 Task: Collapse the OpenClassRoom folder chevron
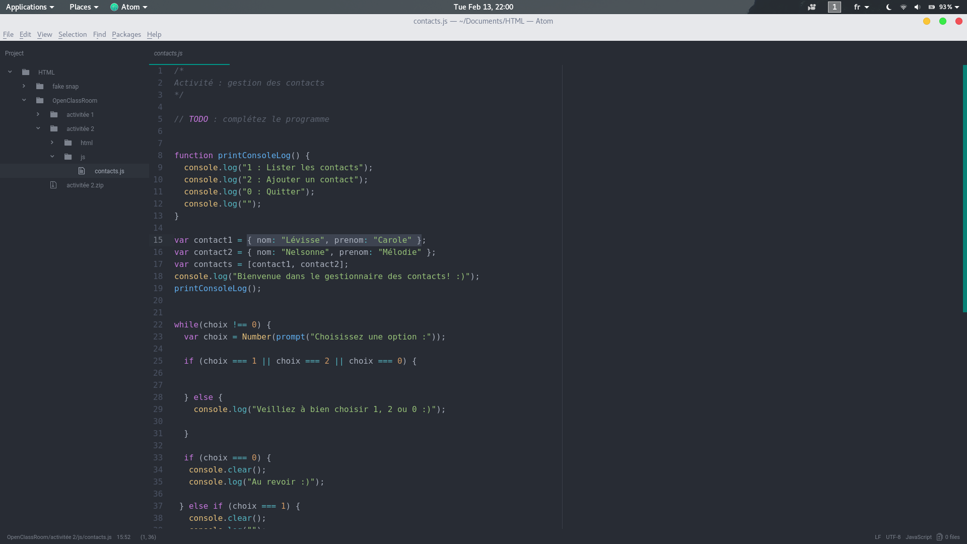tap(24, 100)
